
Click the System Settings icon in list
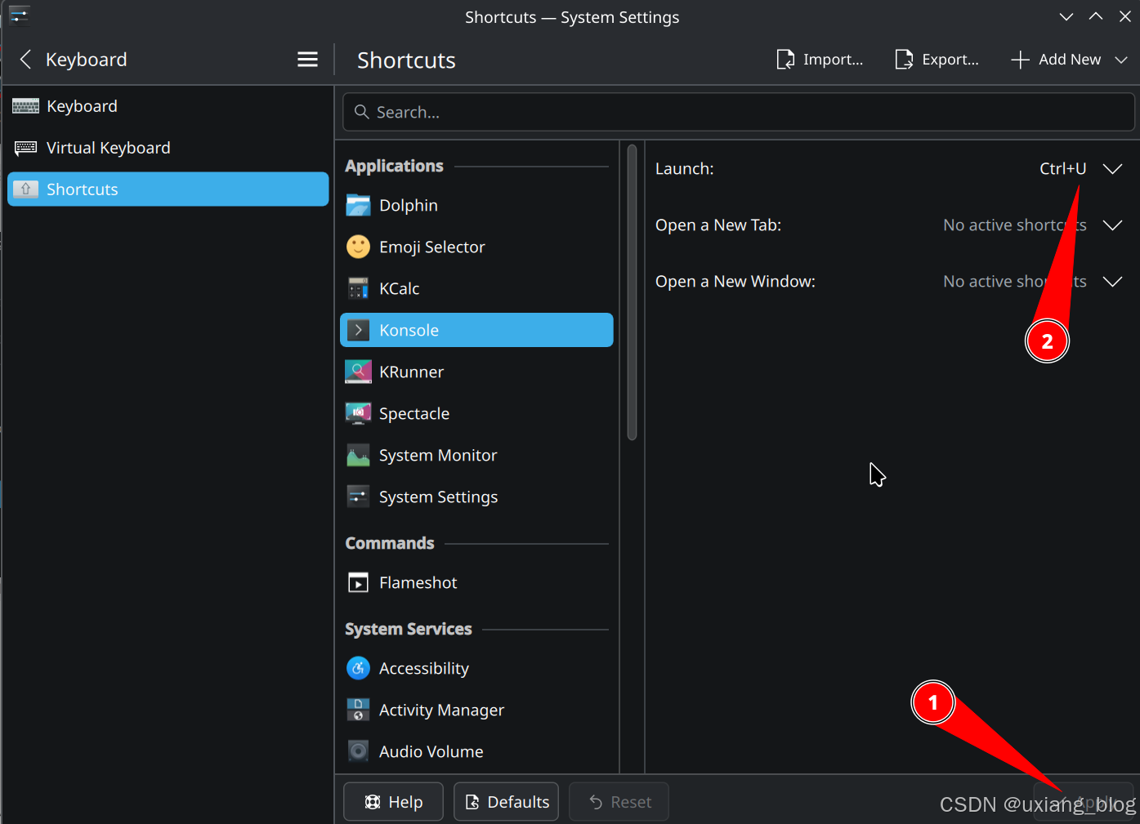(358, 497)
